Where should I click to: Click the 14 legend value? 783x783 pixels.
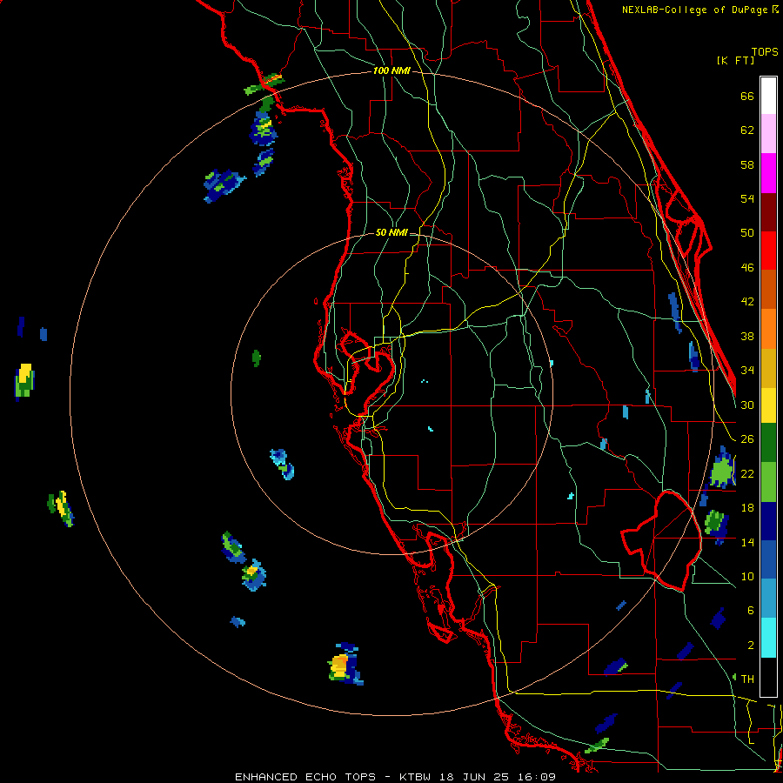click(x=747, y=542)
